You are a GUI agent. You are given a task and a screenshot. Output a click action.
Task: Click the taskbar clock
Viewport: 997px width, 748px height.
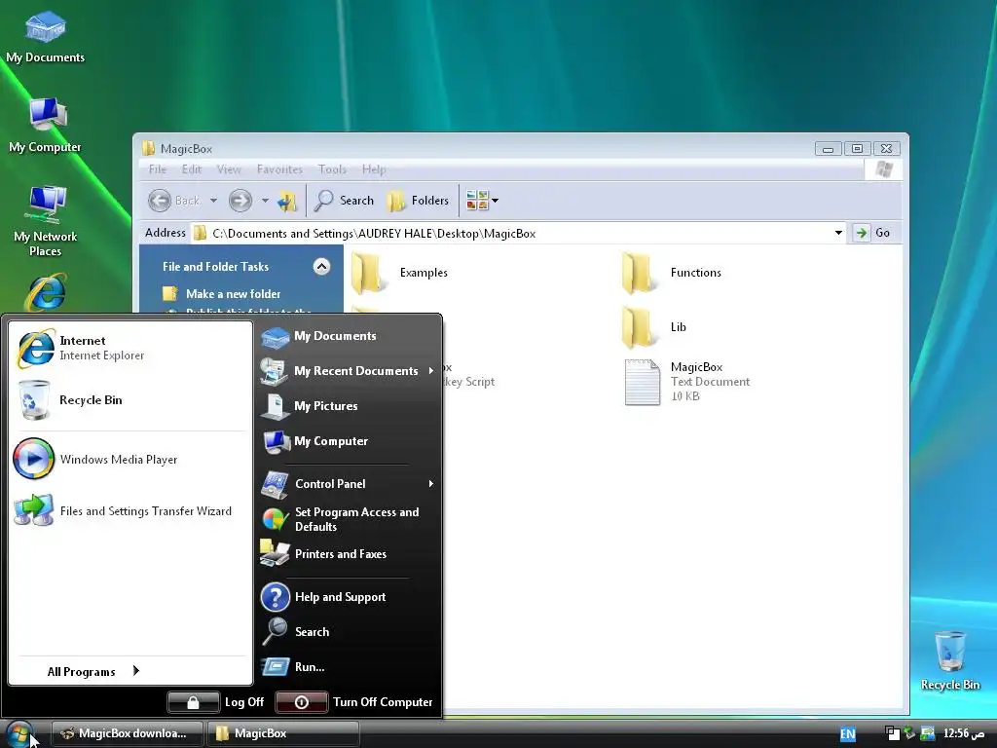tap(964, 734)
